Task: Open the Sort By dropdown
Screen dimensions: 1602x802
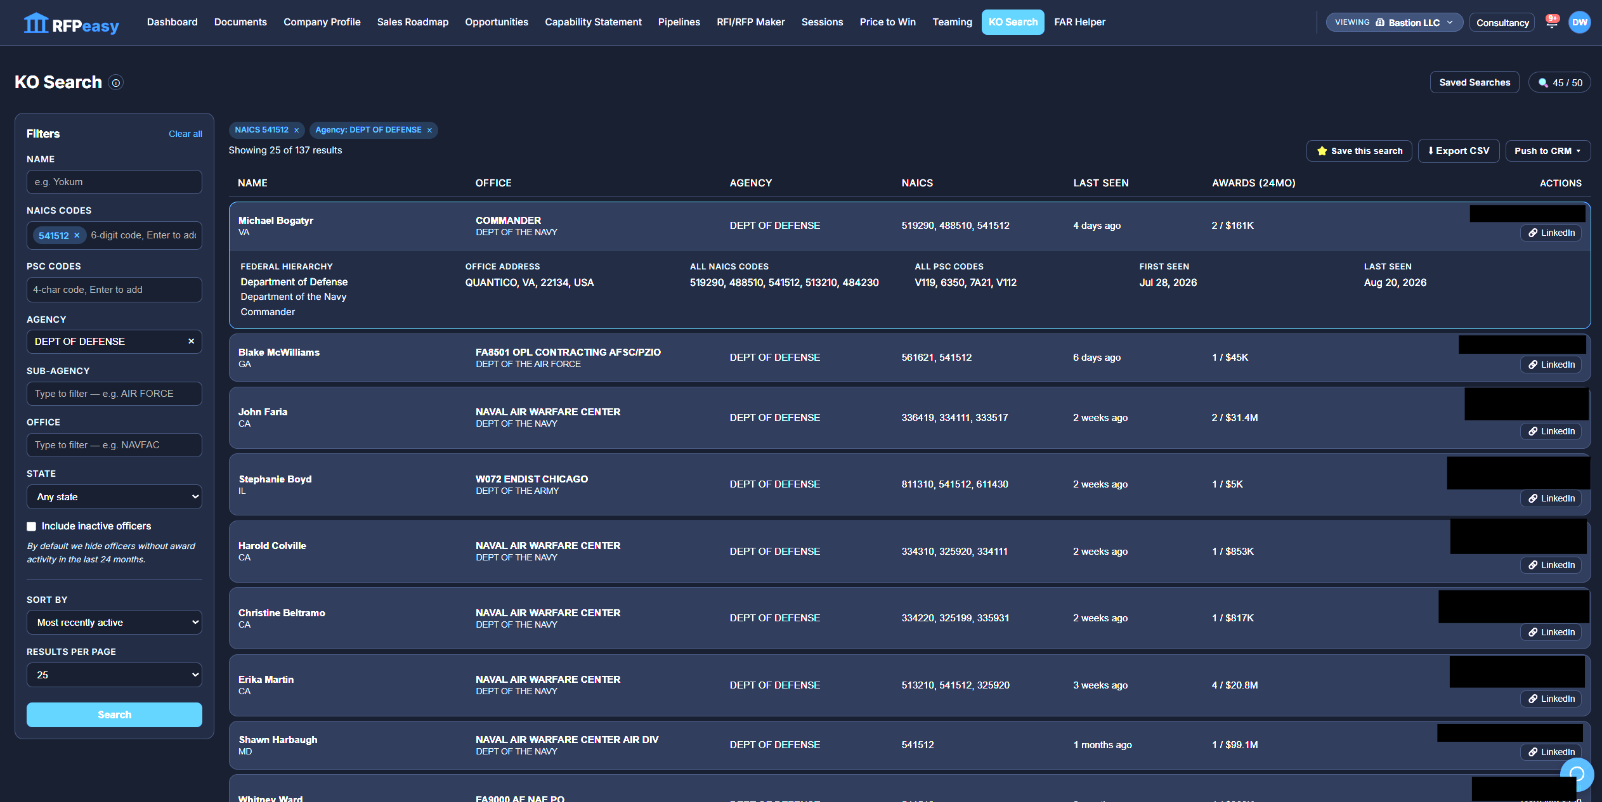Action: (x=114, y=623)
